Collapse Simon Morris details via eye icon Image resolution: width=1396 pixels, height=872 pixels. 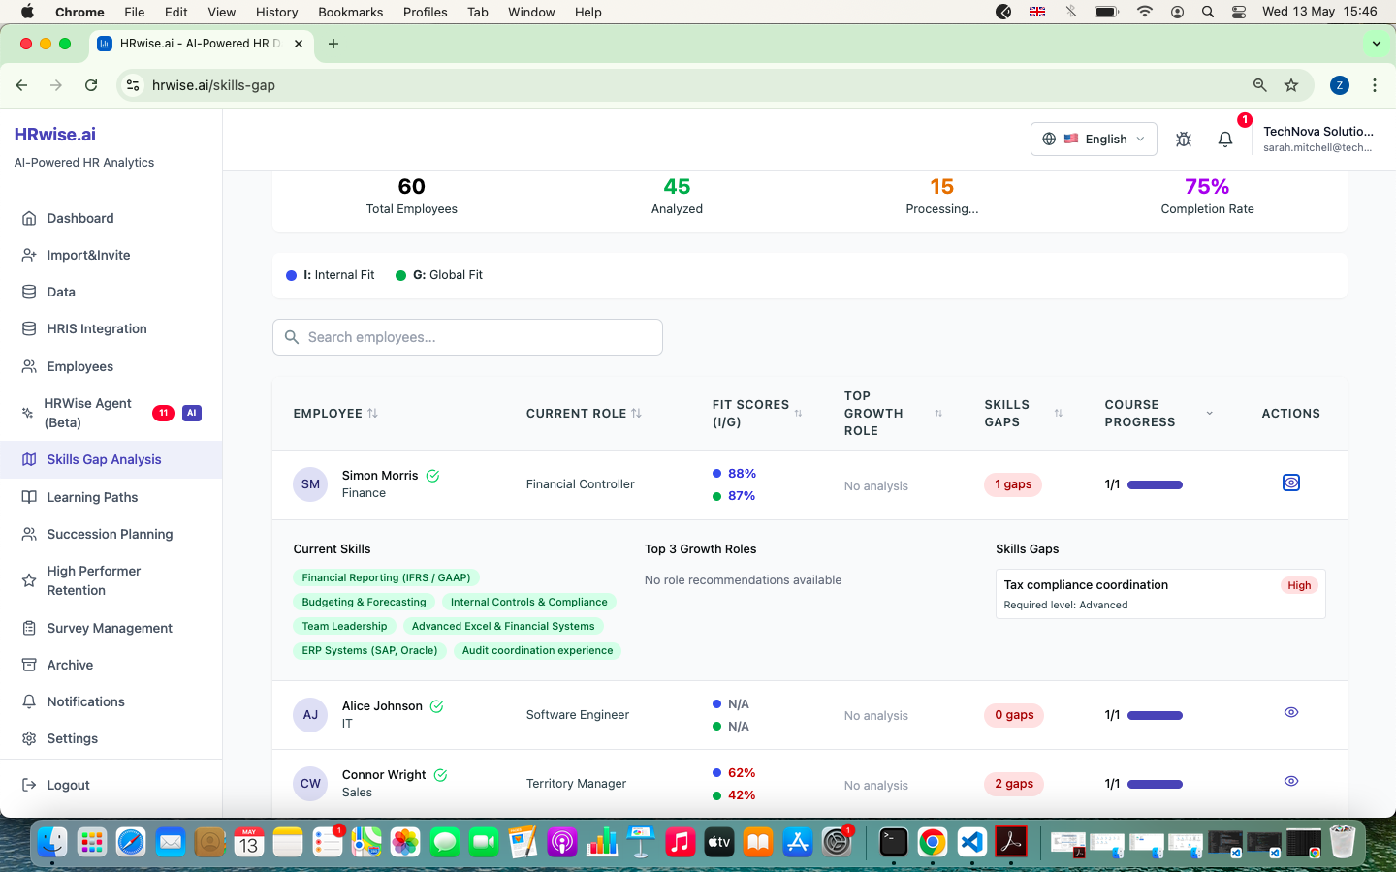coord(1291,483)
